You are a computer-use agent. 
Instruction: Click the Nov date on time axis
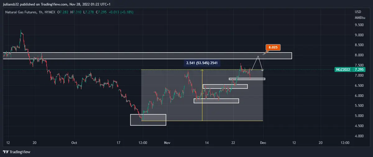pyautogui.click(x=167, y=143)
